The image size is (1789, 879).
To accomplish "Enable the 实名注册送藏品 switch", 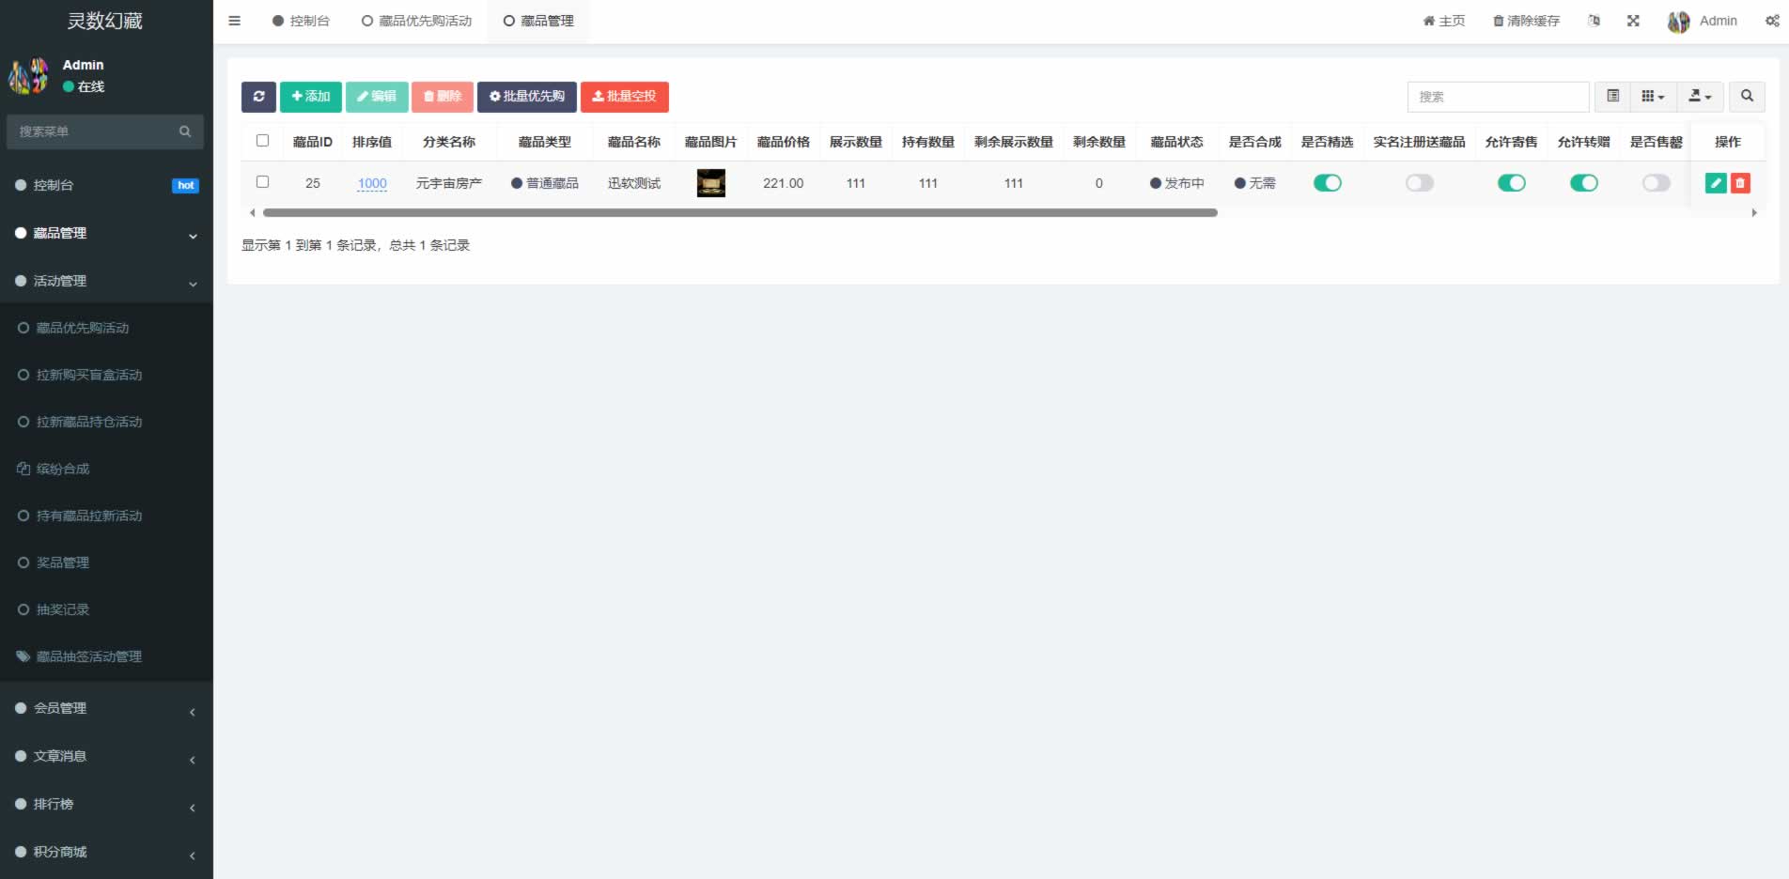I will [1419, 183].
